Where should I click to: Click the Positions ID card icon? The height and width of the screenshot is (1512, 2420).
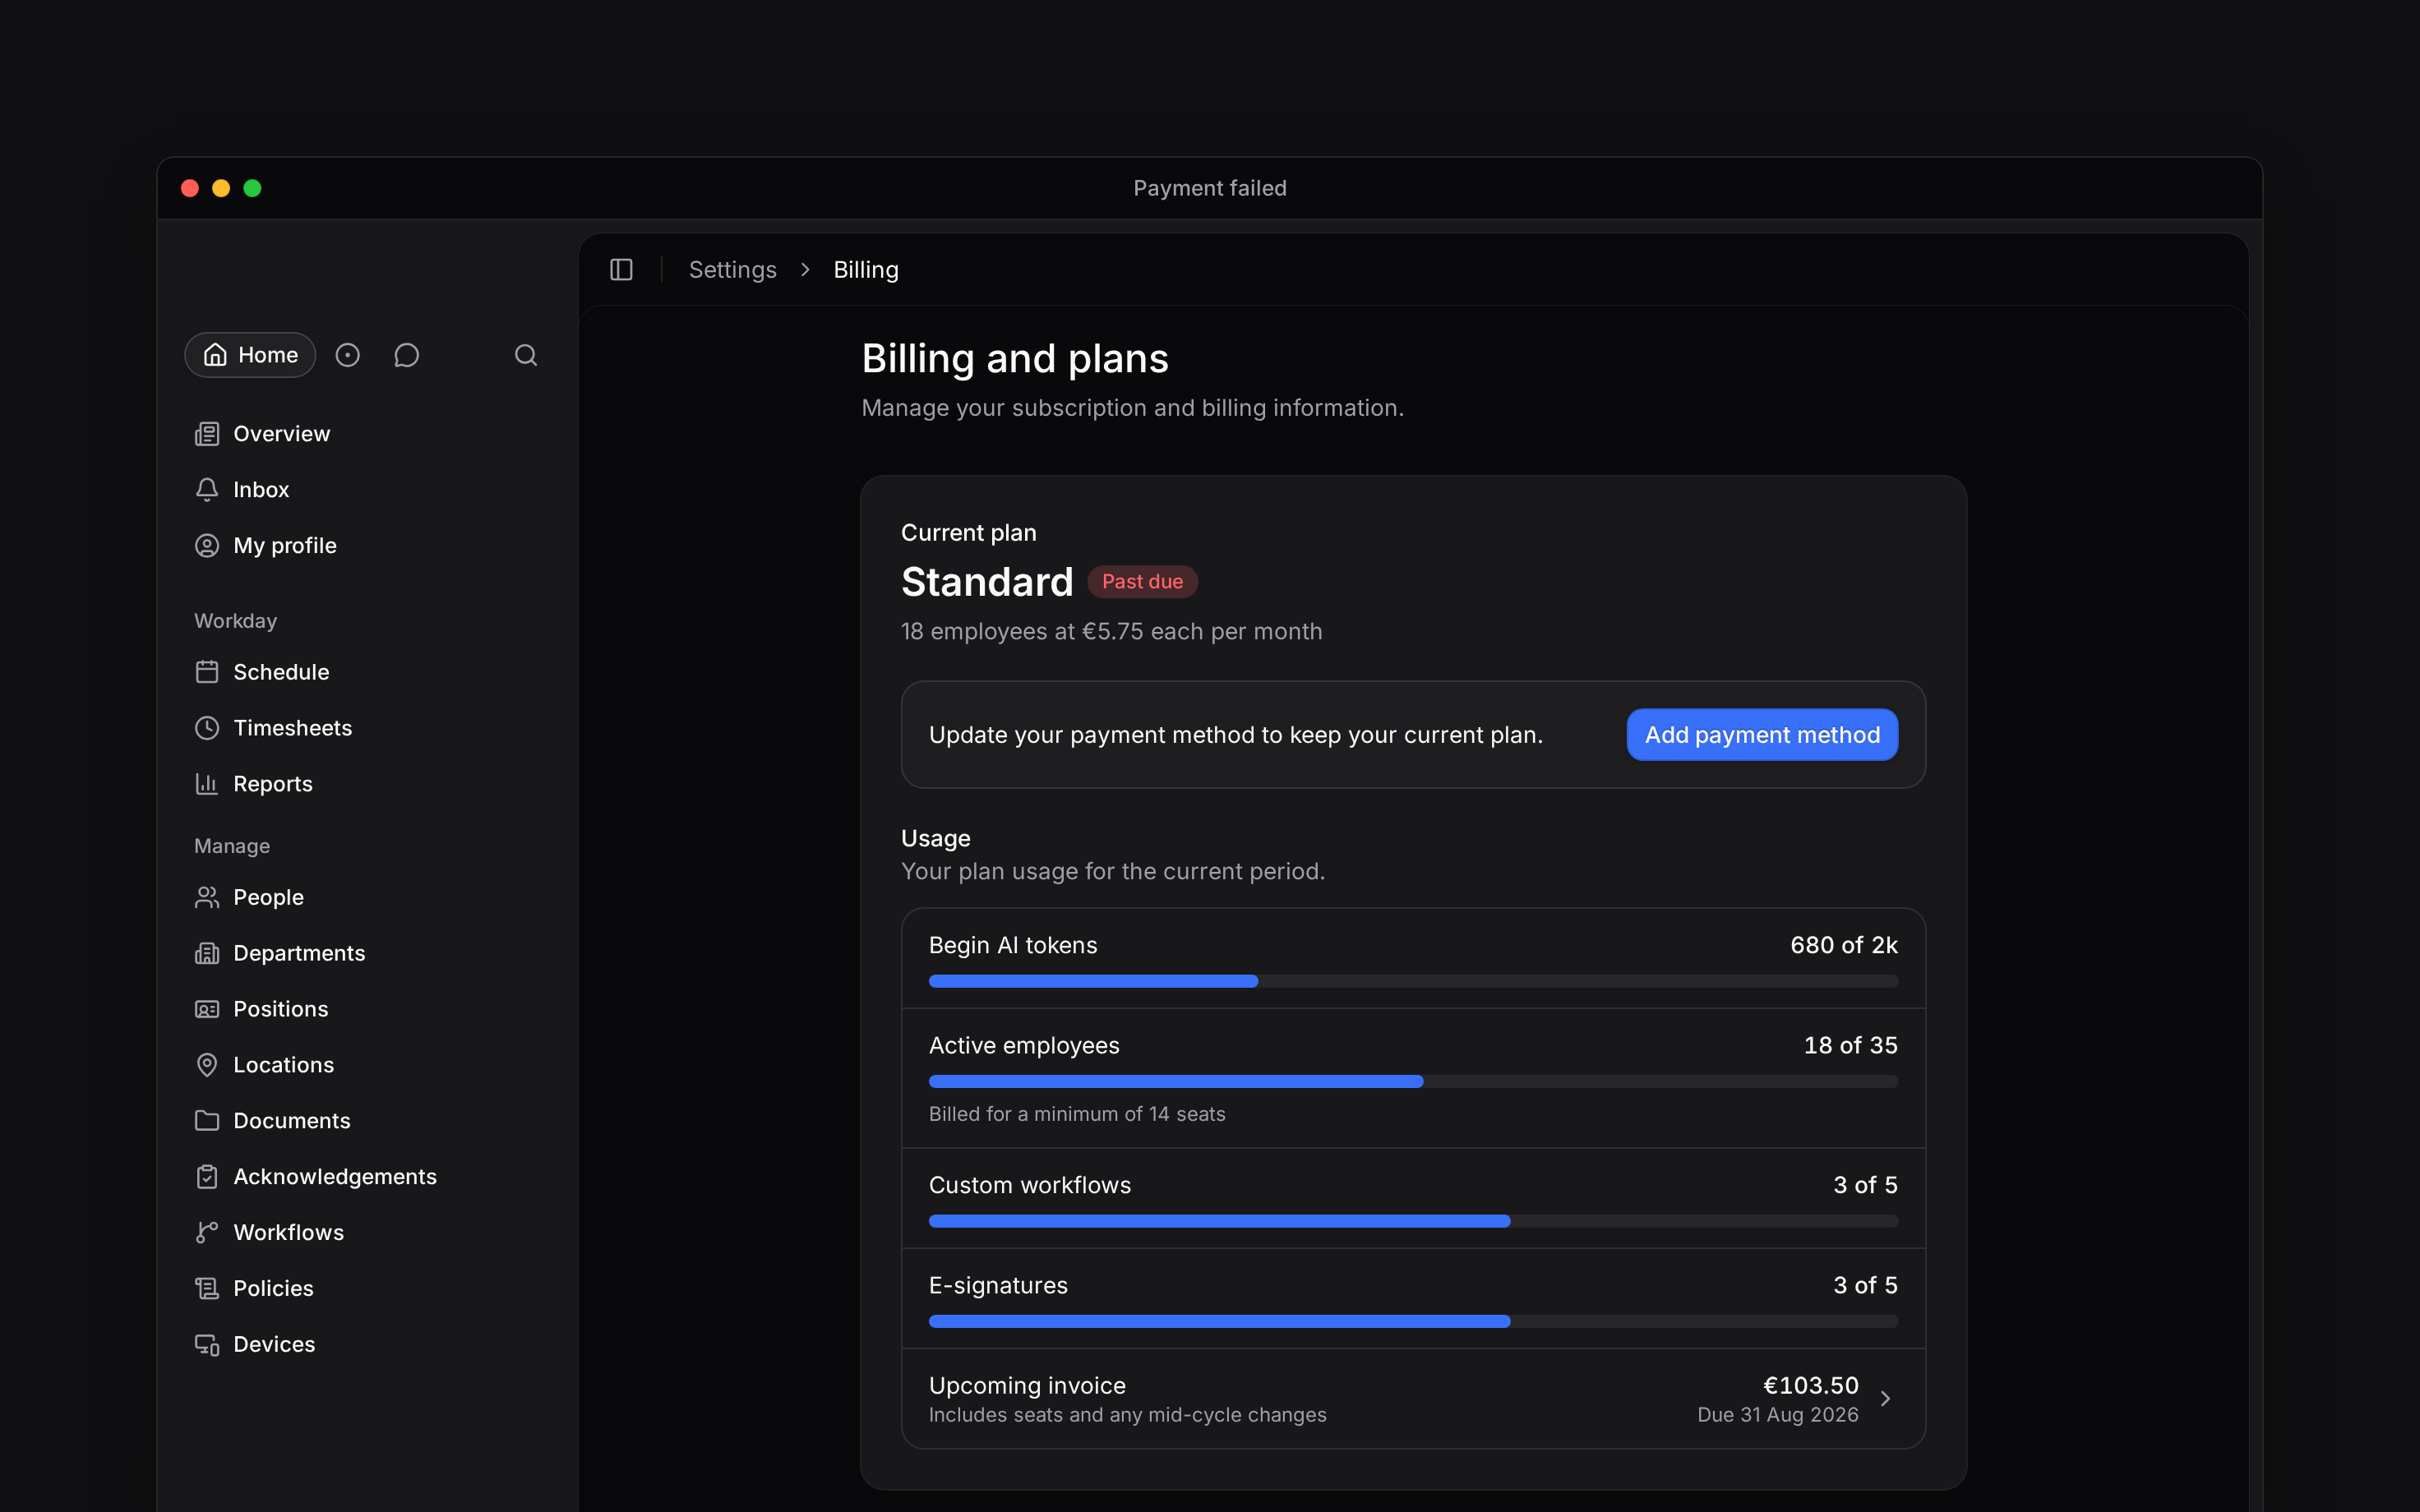(207, 1009)
